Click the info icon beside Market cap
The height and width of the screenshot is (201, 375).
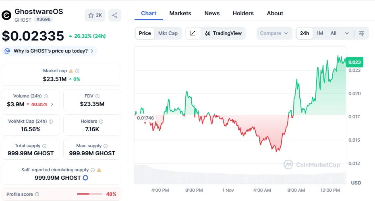pos(77,71)
